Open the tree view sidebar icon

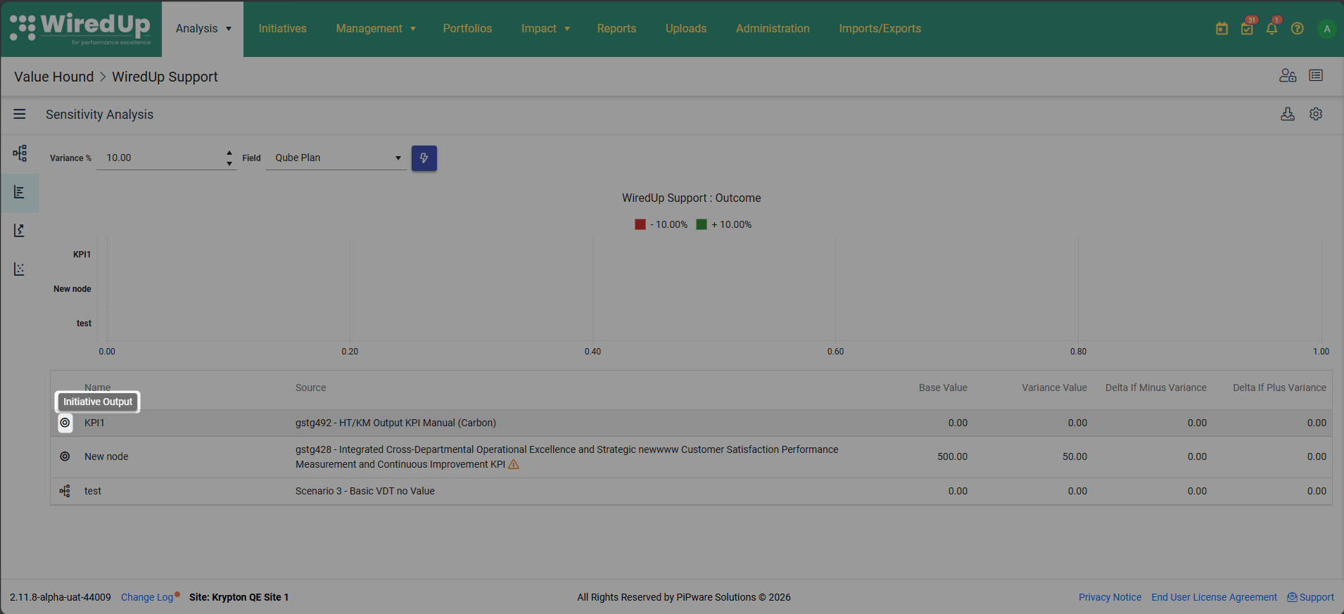click(20, 153)
